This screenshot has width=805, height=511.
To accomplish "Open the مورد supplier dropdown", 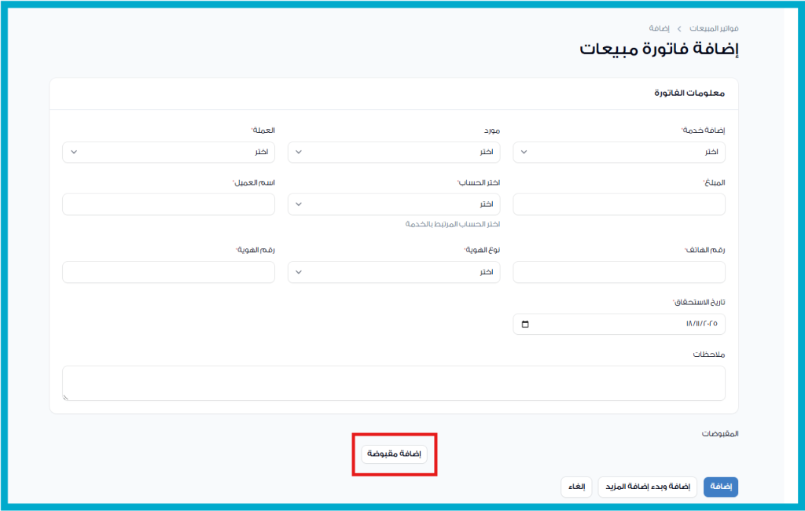I will [394, 152].
